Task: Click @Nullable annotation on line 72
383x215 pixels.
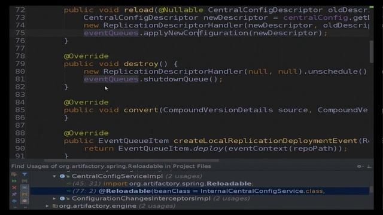Action: (x=181, y=10)
